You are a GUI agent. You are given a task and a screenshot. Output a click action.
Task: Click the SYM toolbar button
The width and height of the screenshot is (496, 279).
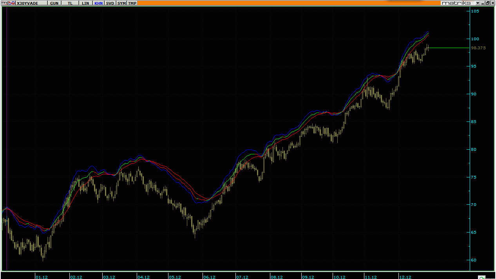[x=122, y=3]
